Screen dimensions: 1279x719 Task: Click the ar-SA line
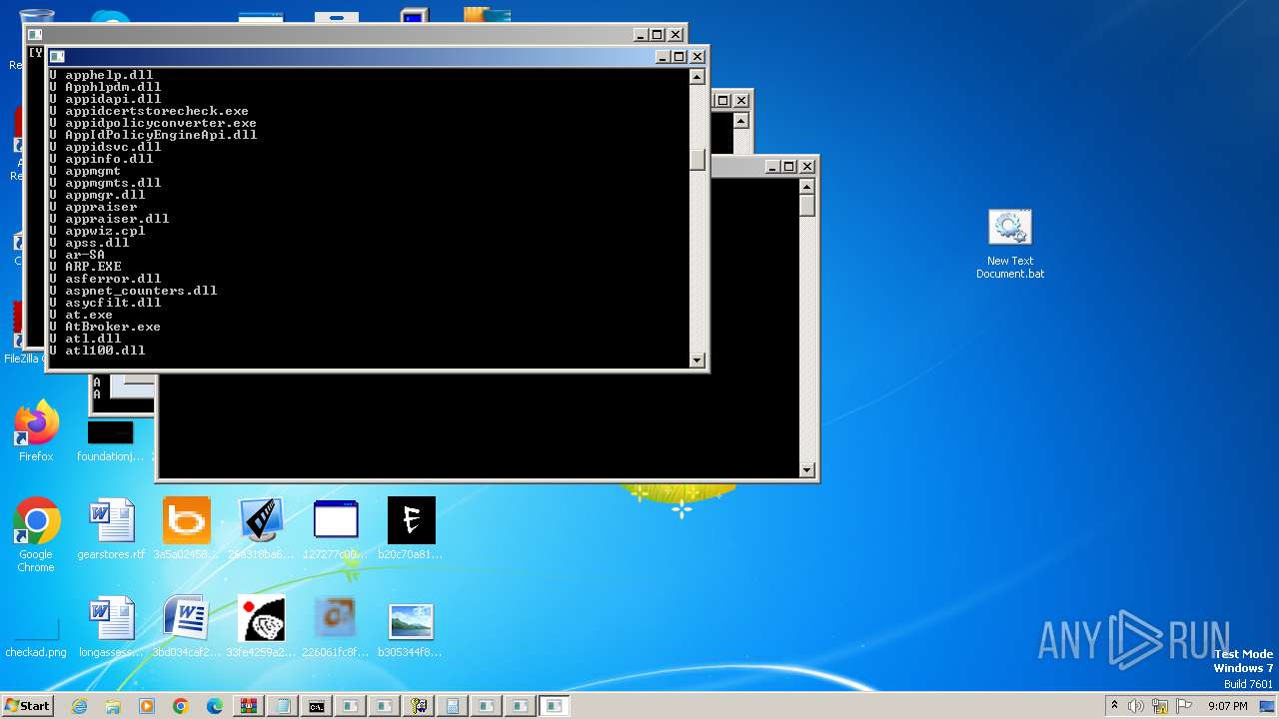(x=85, y=255)
